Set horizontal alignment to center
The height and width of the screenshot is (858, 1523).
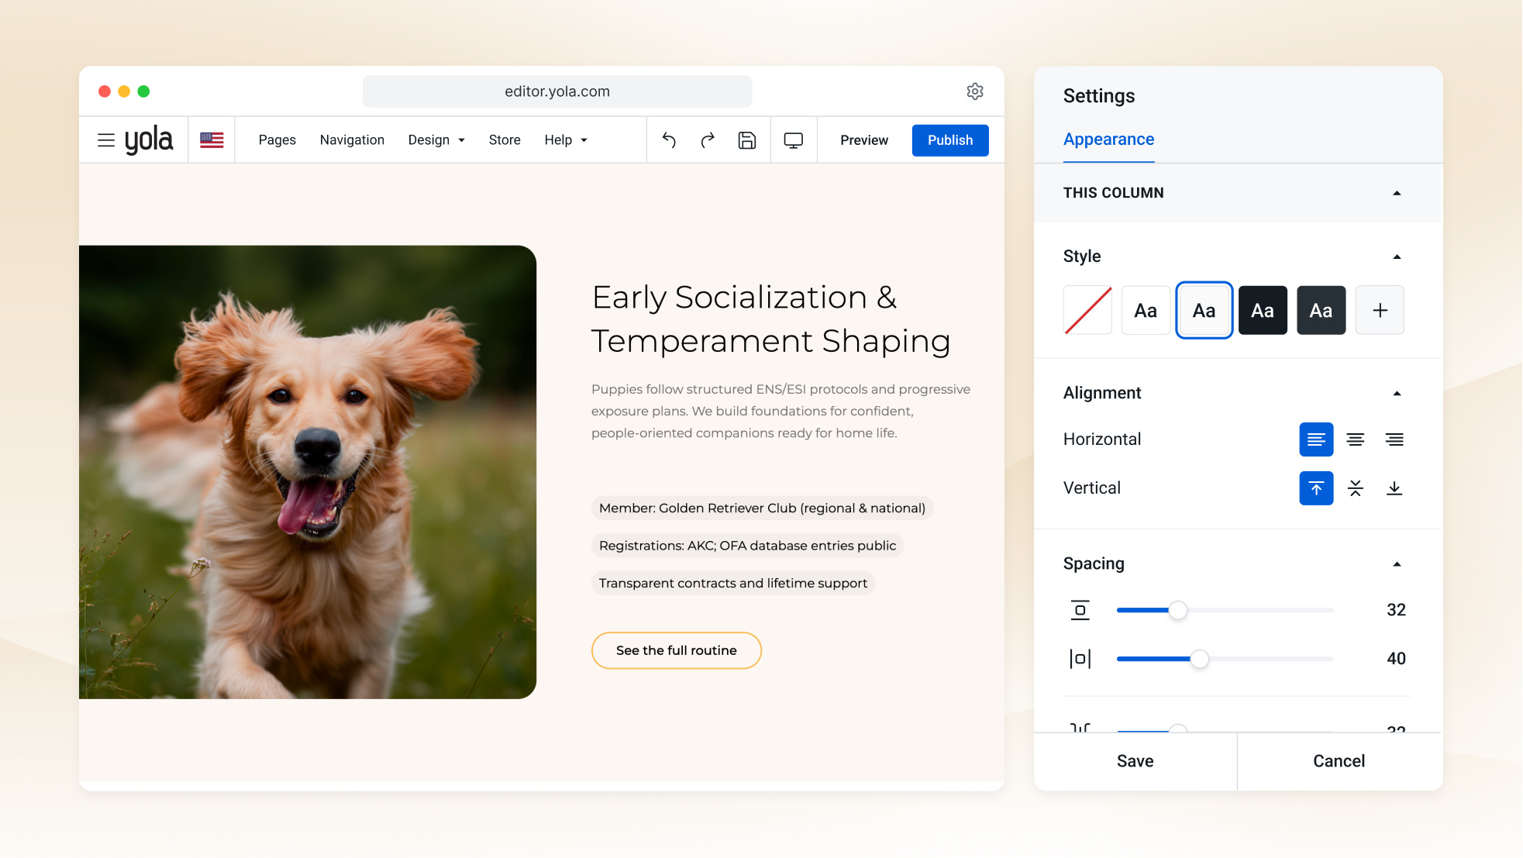point(1356,439)
